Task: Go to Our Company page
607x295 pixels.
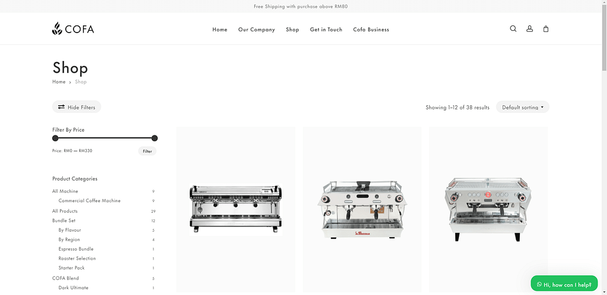Action: 256,30
